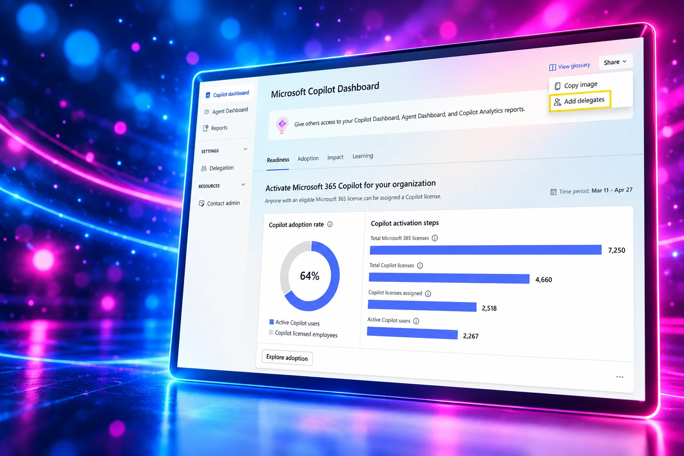Screen dimensions: 684x456
Task: Choose Add delegates from Share menu
Action: pos(580,101)
